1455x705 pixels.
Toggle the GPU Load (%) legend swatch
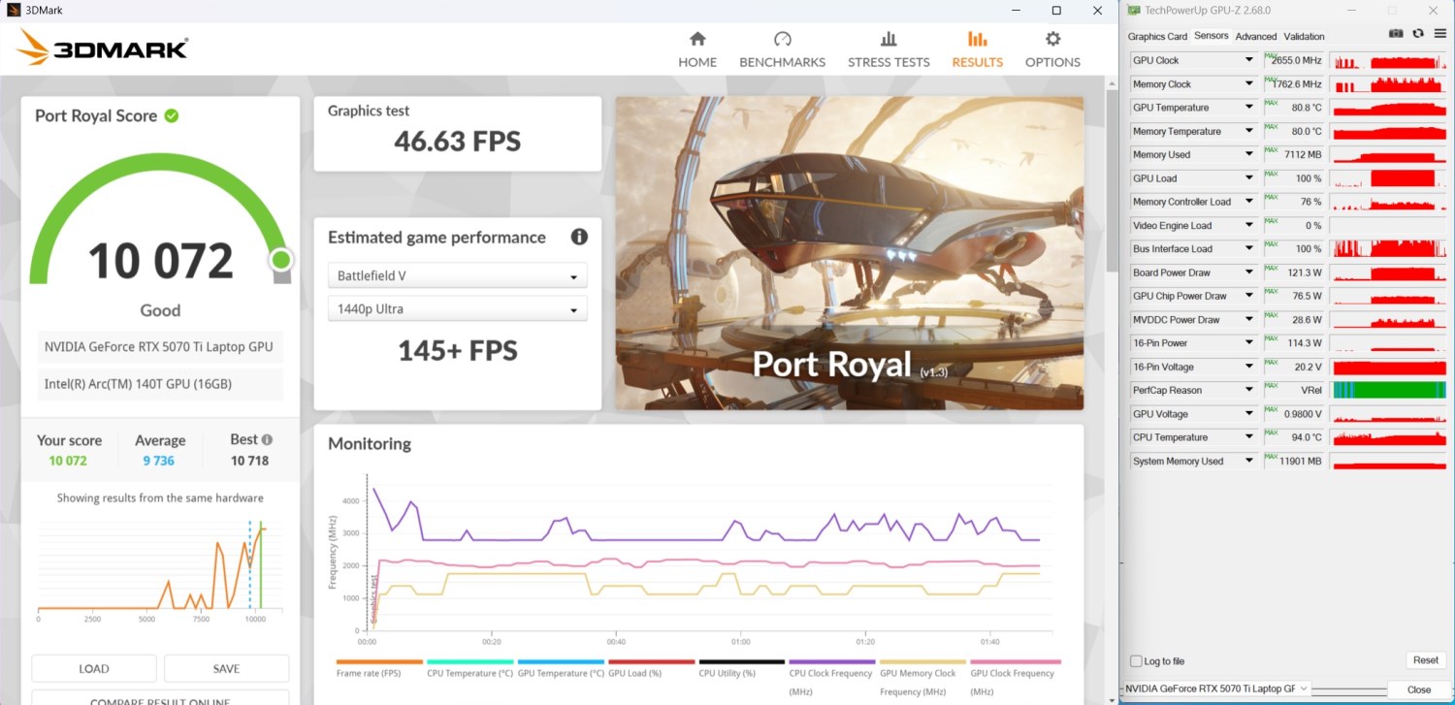651,662
